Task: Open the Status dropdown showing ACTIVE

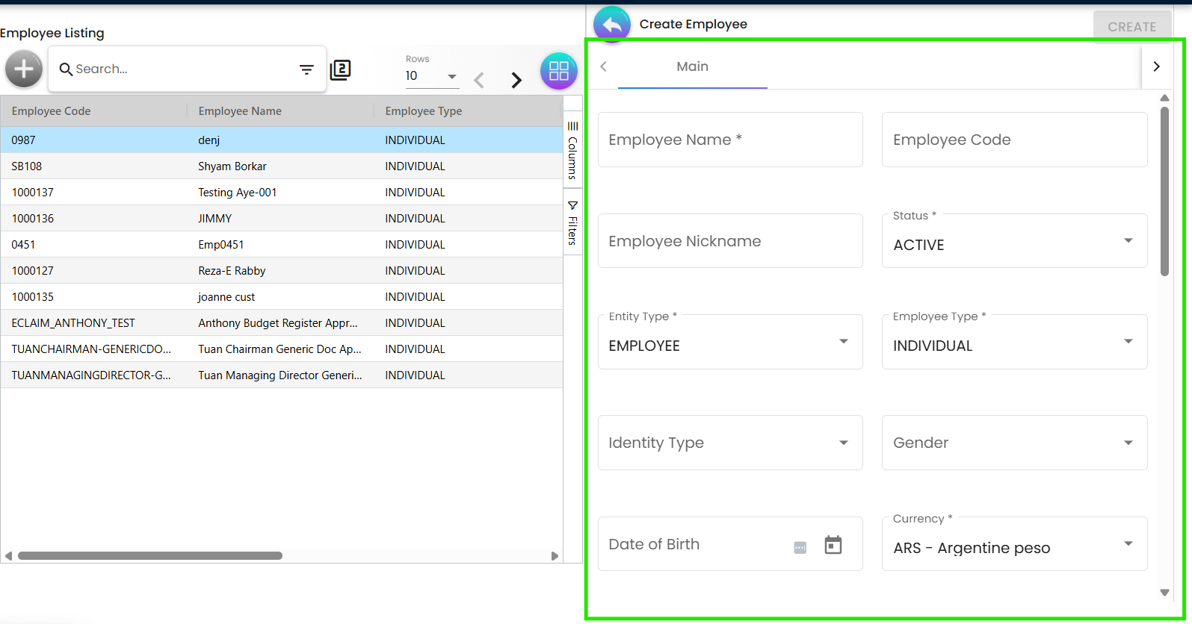Action: point(1014,241)
